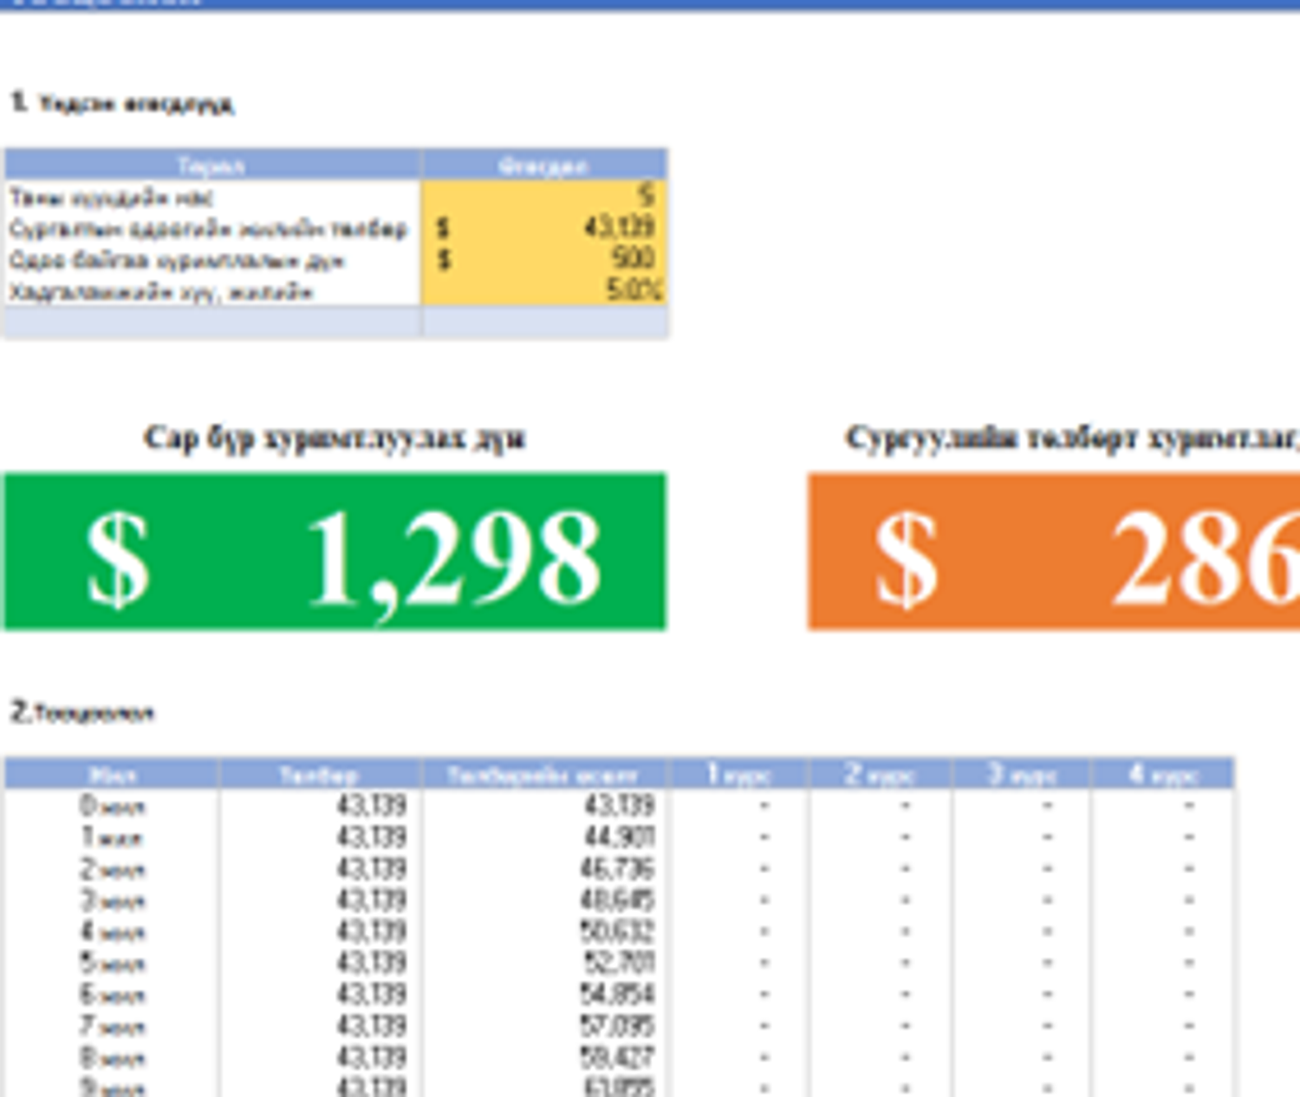Image resolution: width=1300 pixels, height=1097 pixels.
Task: Select the '4 курс' column header
Action: pyautogui.click(x=1163, y=774)
